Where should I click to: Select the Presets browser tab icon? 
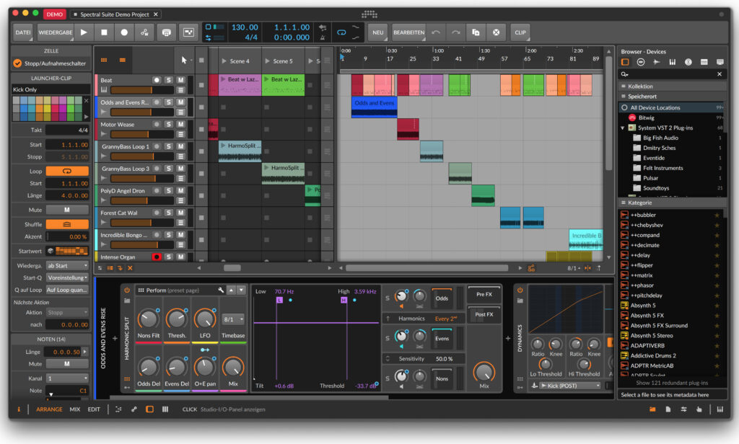641,62
